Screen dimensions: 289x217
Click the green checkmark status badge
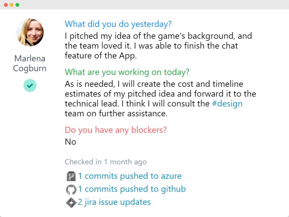pos(30,86)
